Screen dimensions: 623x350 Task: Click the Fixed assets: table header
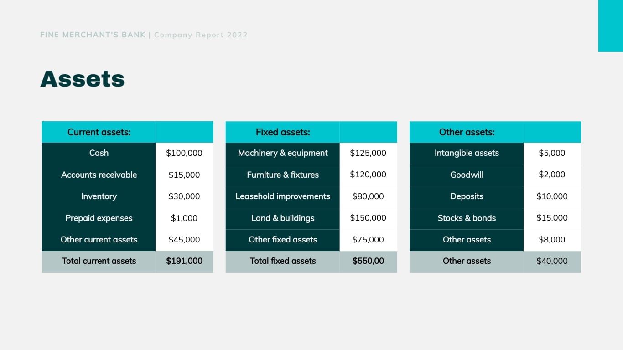click(x=282, y=132)
